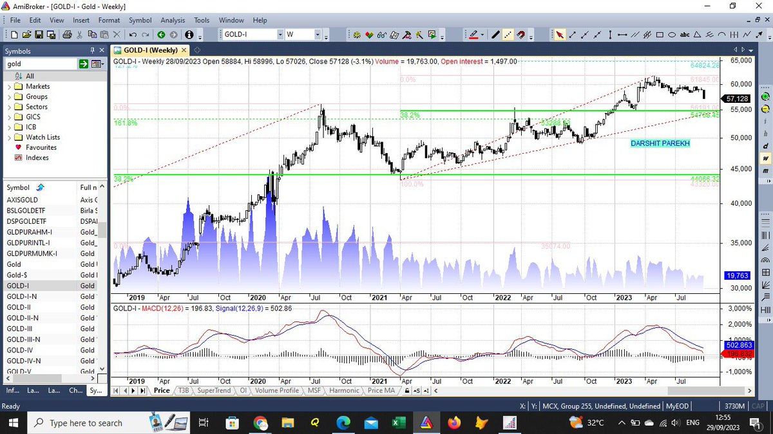Switch to the SuperTrend chart tab
773x434 pixels.
tap(213, 390)
